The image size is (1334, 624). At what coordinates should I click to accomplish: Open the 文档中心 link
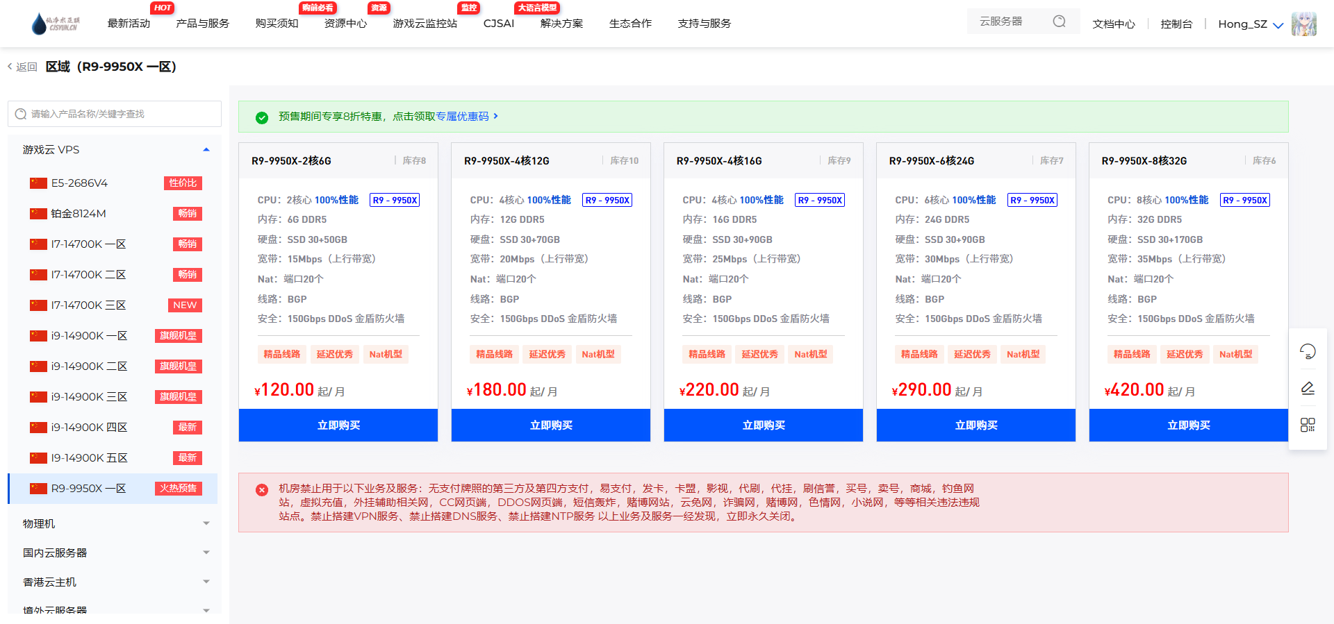1114,24
